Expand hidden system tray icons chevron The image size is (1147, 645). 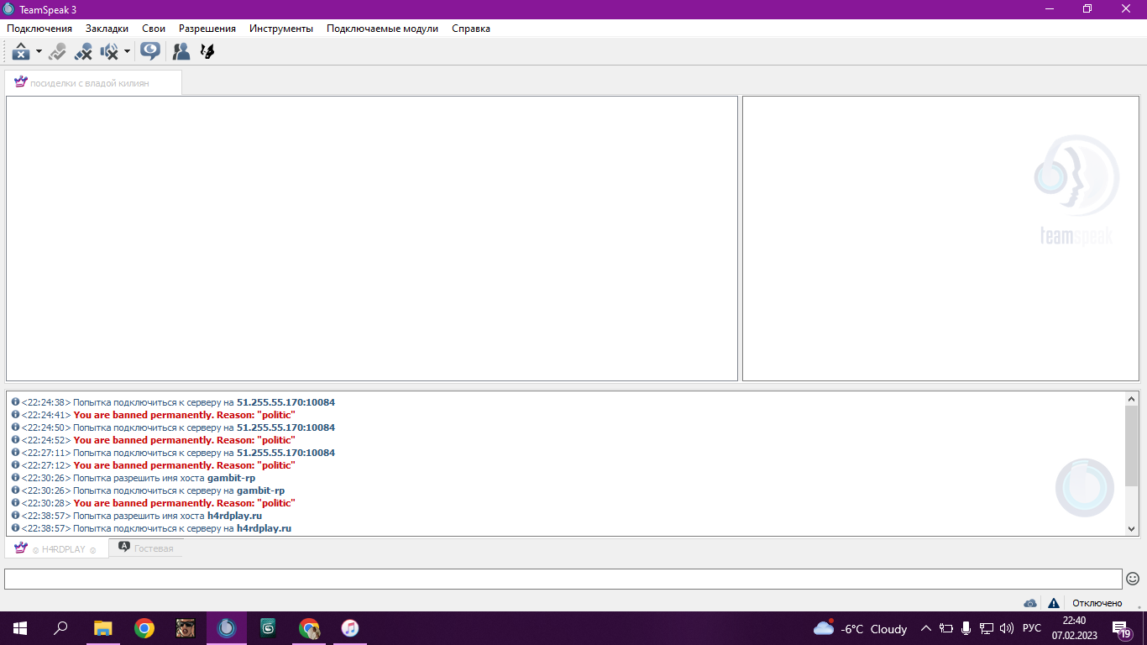coord(926,628)
